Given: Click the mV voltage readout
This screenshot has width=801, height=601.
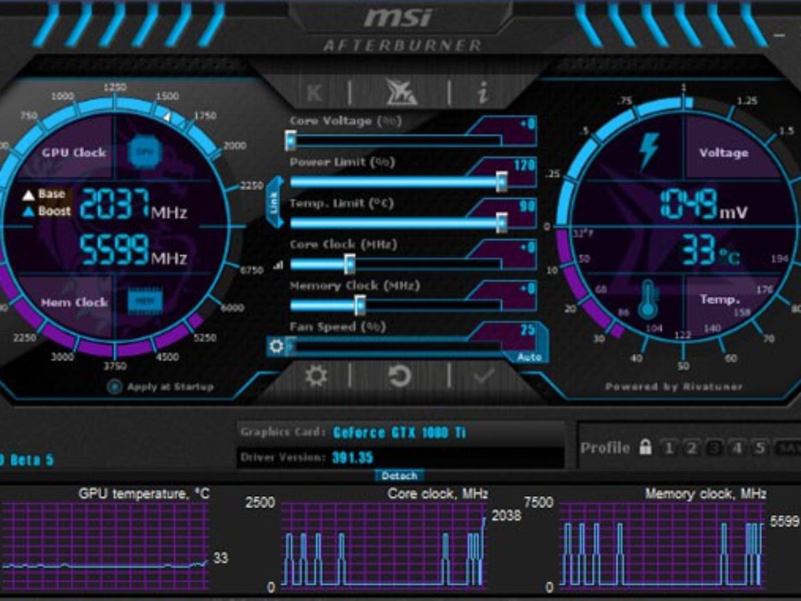Looking at the screenshot, I should (x=704, y=204).
